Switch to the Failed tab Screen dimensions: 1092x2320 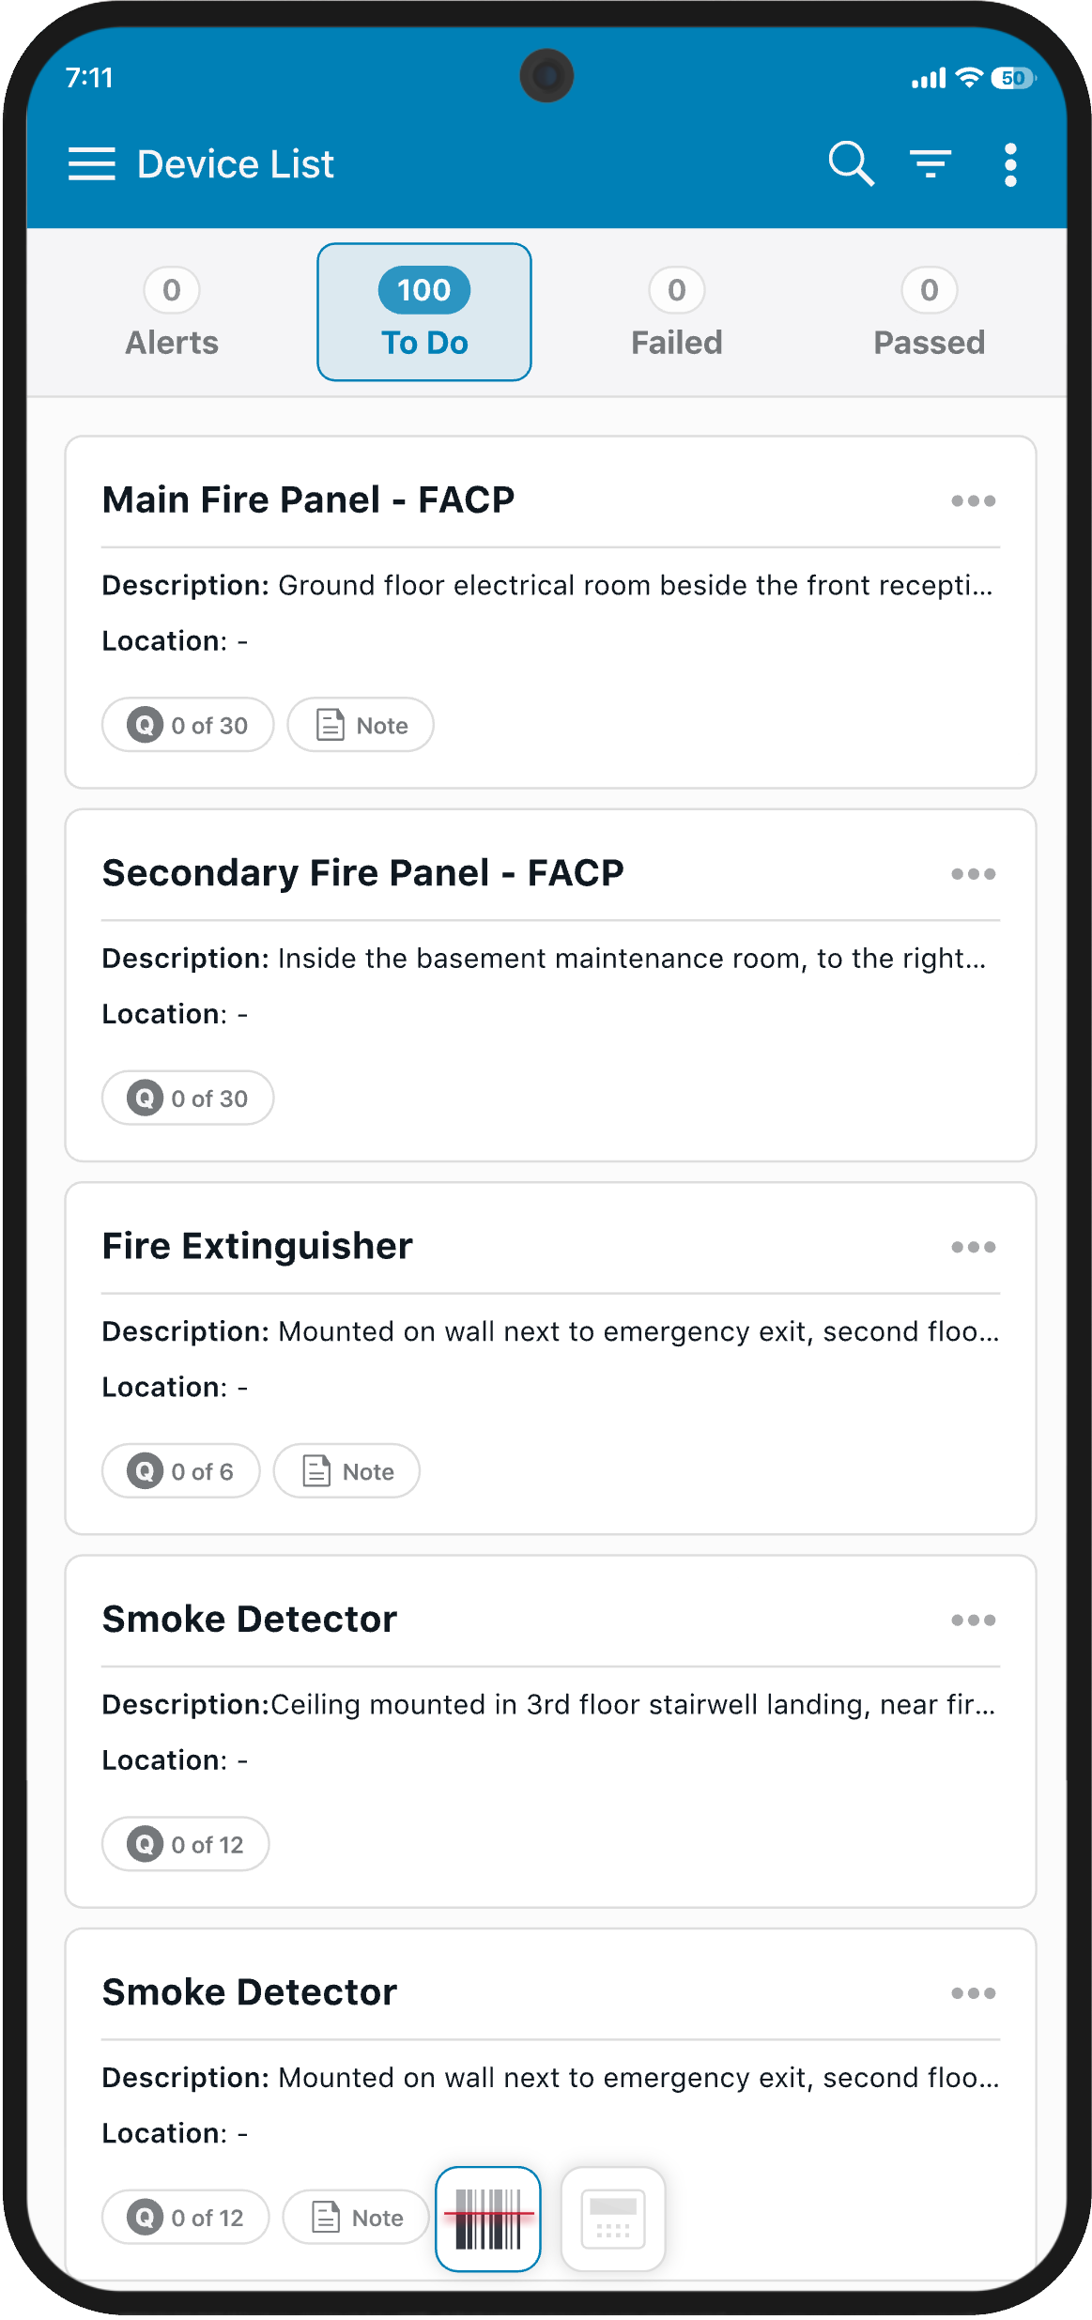(676, 314)
